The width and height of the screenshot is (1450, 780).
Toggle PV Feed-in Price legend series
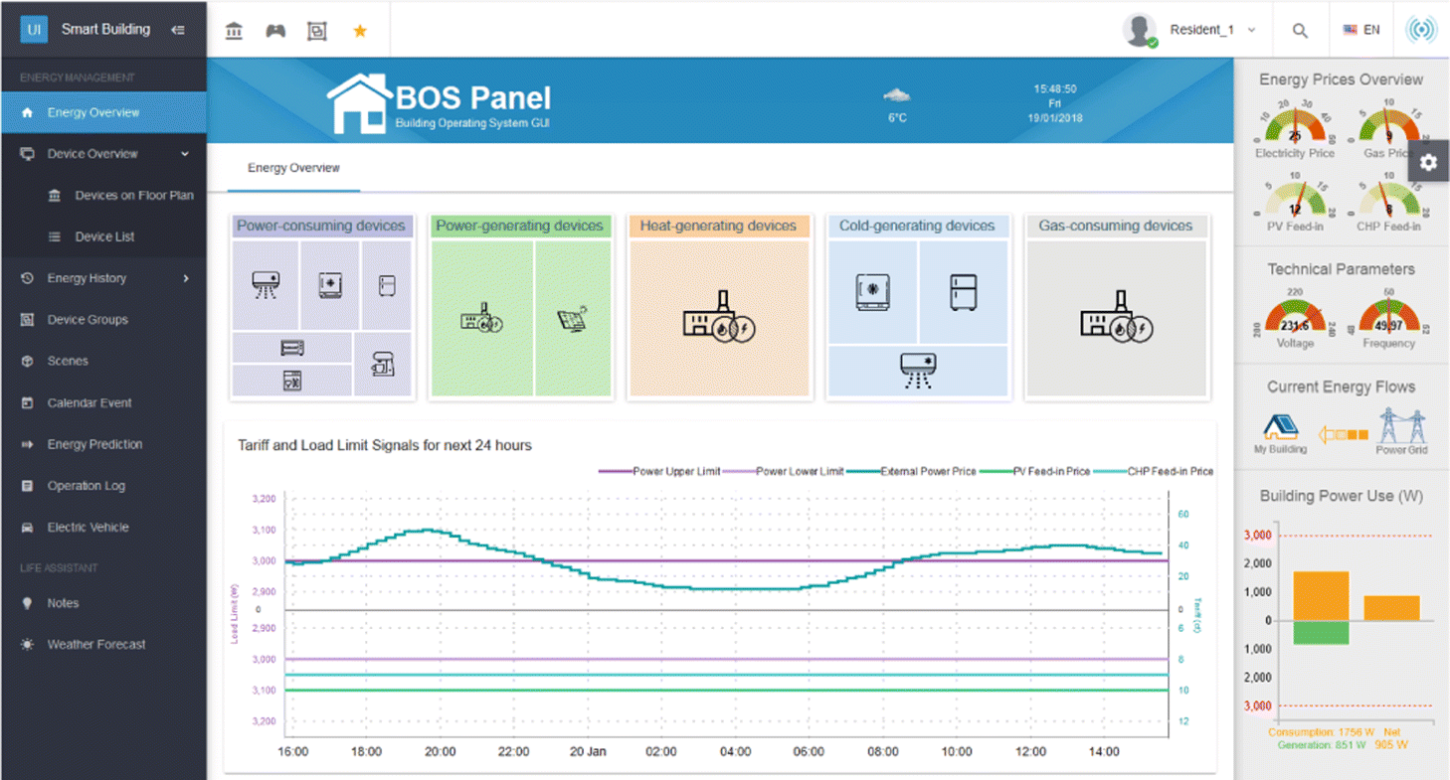pos(1034,471)
